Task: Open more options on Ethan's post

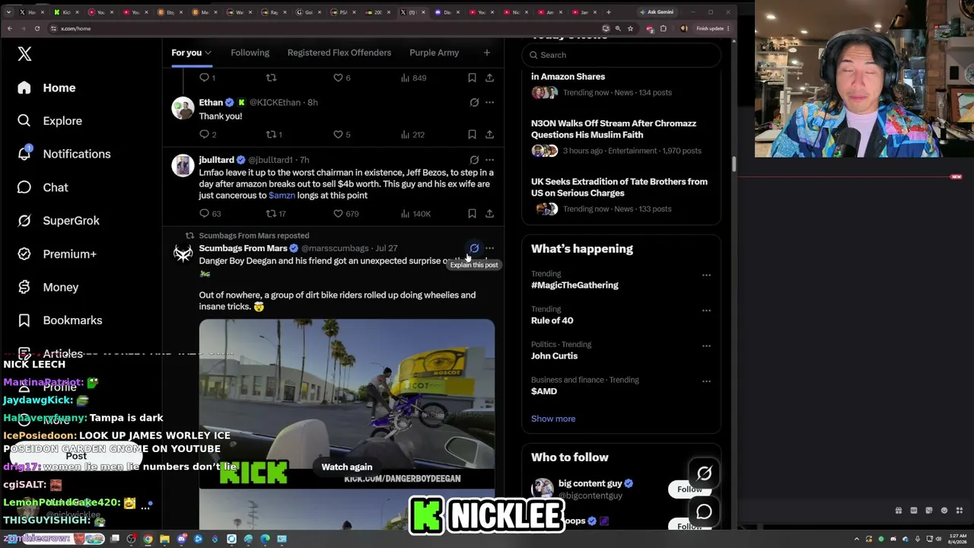Action: [x=489, y=102]
